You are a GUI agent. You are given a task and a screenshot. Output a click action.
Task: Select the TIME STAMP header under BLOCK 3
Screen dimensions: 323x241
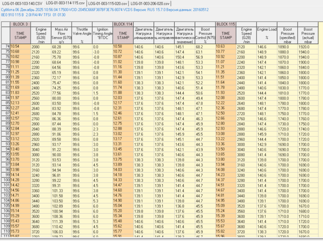coord(21,35)
